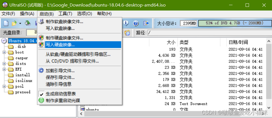Click the file list scroll-up arrow

269,42
